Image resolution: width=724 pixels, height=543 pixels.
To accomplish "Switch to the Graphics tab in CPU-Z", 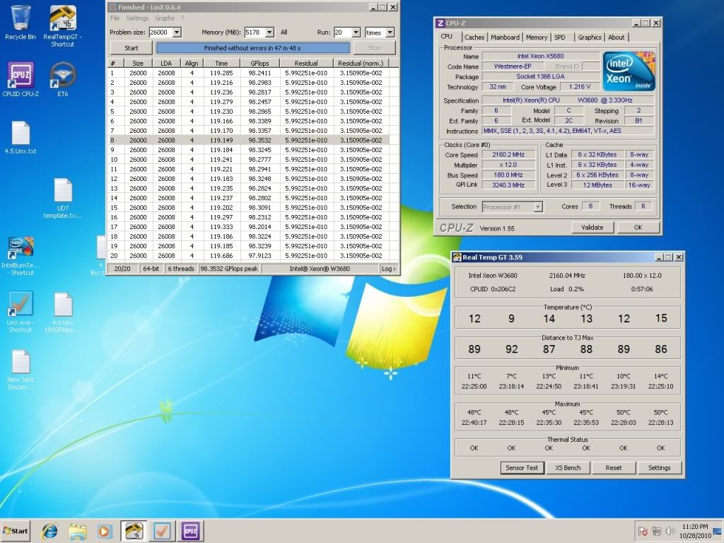I will coord(590,37).
